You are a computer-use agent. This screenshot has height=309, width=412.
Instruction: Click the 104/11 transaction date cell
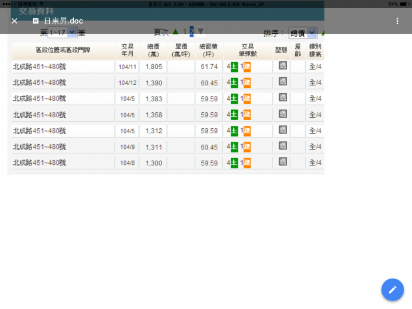click(128, 67)
